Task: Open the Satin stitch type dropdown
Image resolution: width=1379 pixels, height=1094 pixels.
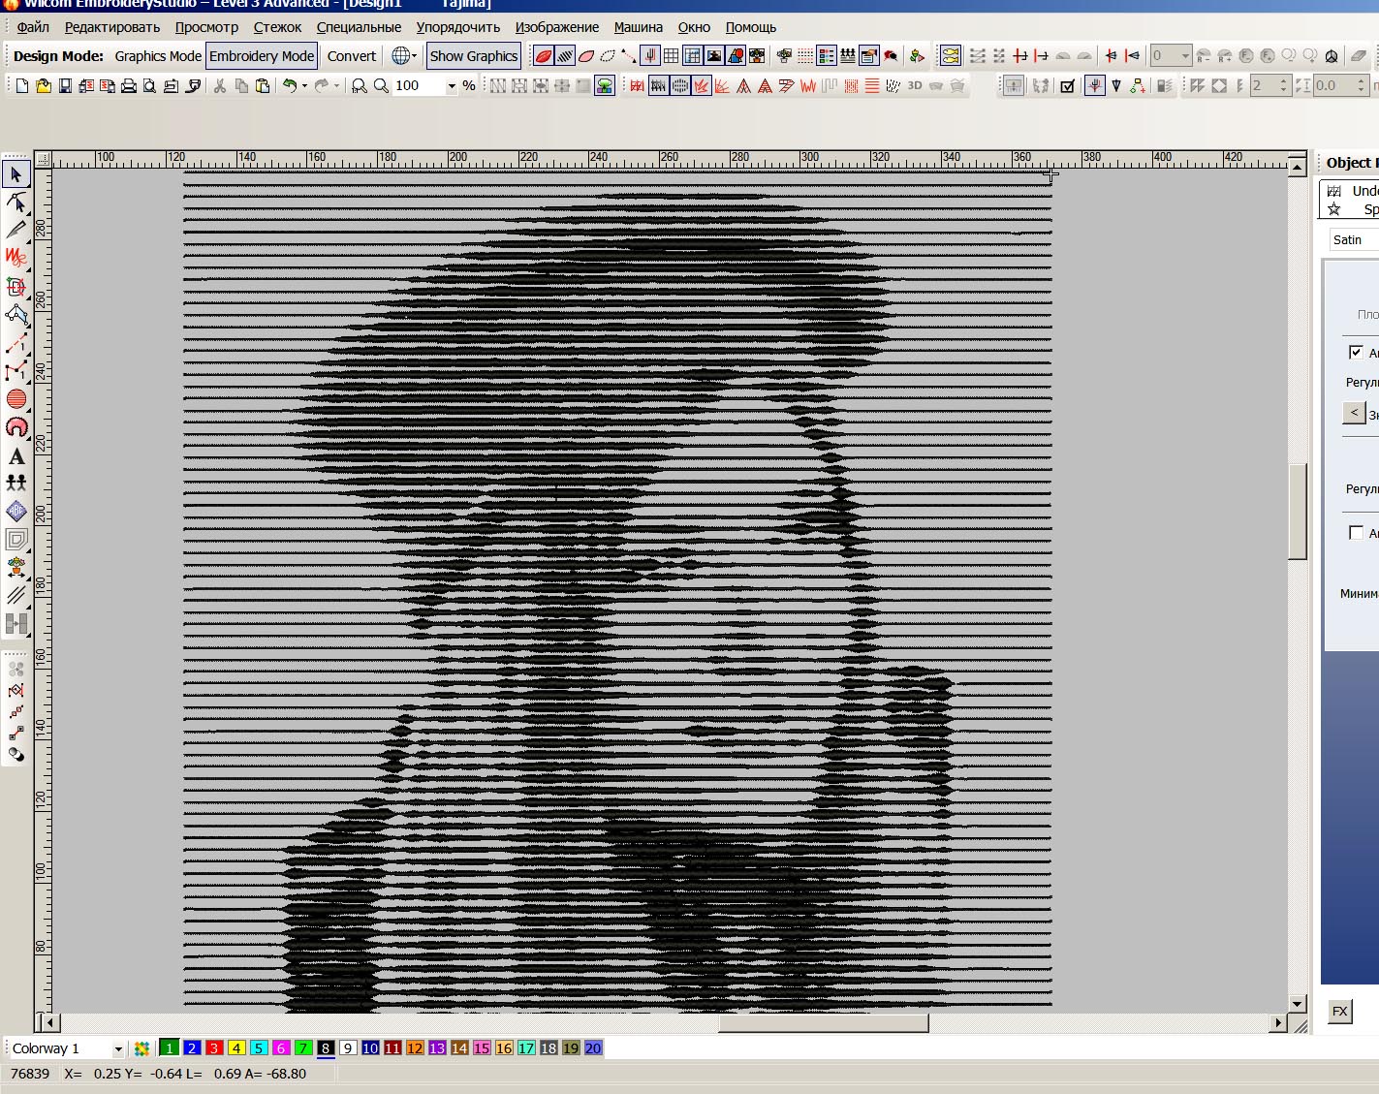Action: pos(1354,239)
